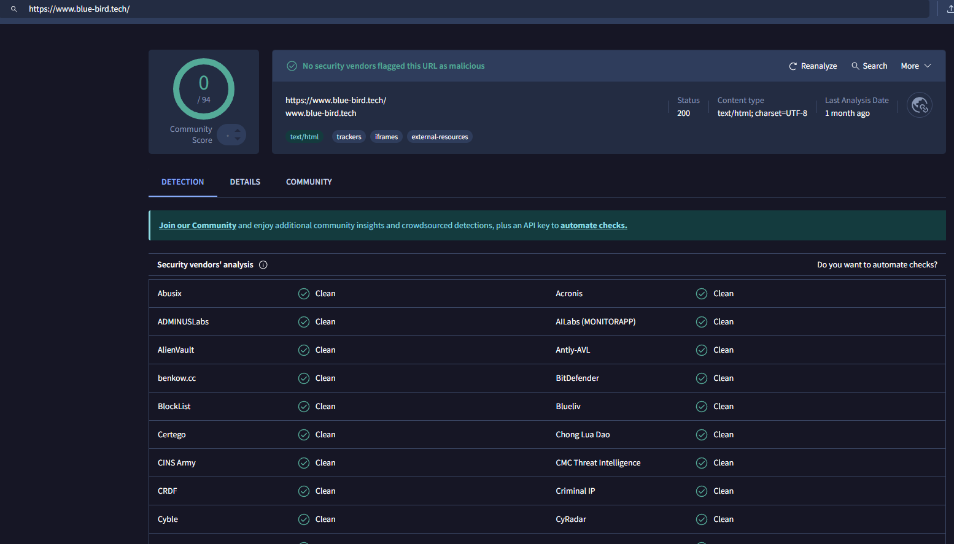Click 'Do you want to automate checks?' link
The image size is (954, 544).
877,265
